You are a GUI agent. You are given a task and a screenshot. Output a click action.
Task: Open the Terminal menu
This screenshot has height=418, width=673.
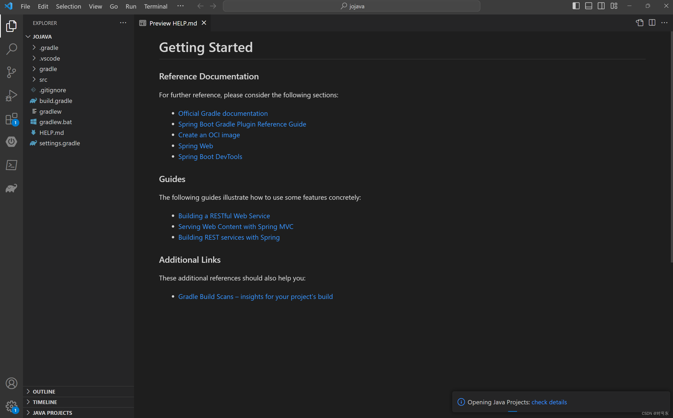[x=155, y=6]
